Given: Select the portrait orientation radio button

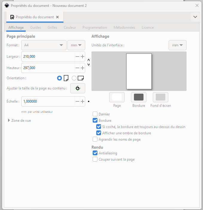Looking at the screenshot, I should 59,78.
